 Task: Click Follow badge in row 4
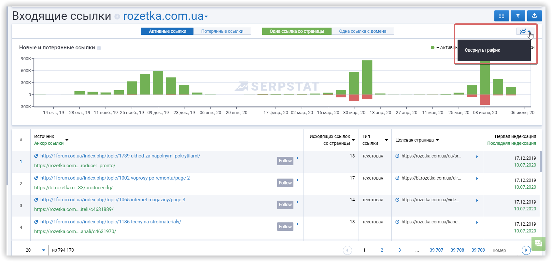tap(285, 227)
